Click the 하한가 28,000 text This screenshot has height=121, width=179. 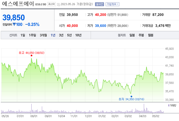point(118,26)
